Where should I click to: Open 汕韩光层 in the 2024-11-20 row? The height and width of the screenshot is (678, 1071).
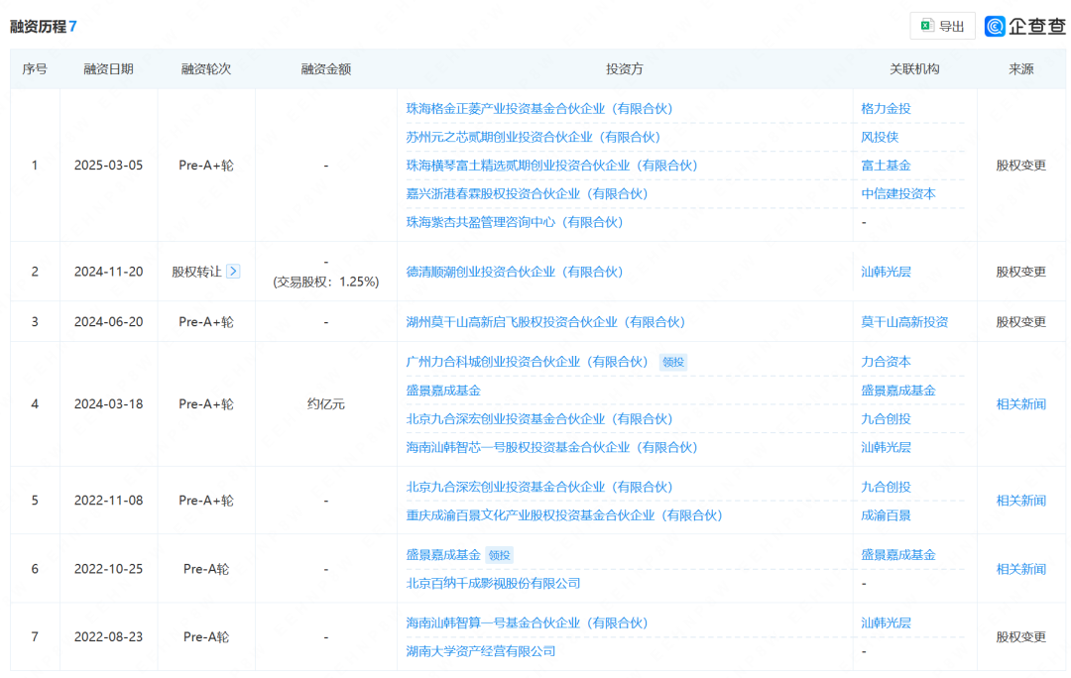(886, 272)
